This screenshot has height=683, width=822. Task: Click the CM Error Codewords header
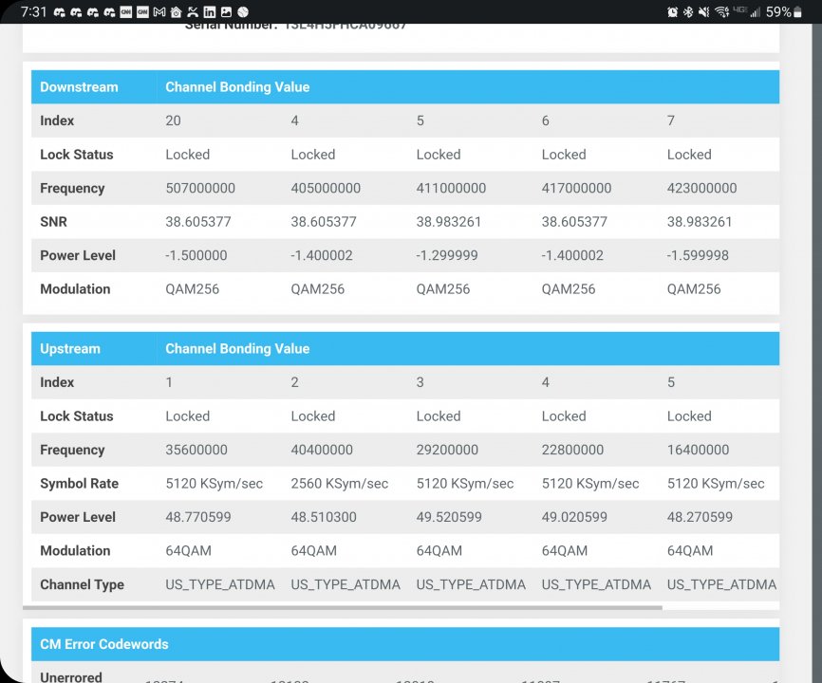point(103,644)
